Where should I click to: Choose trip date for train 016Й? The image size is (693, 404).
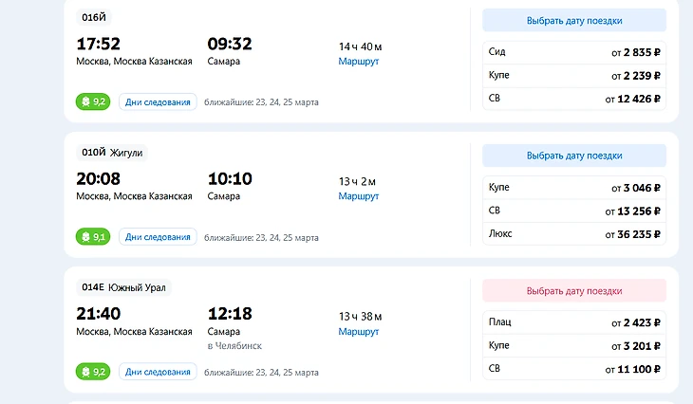(573, 21)
